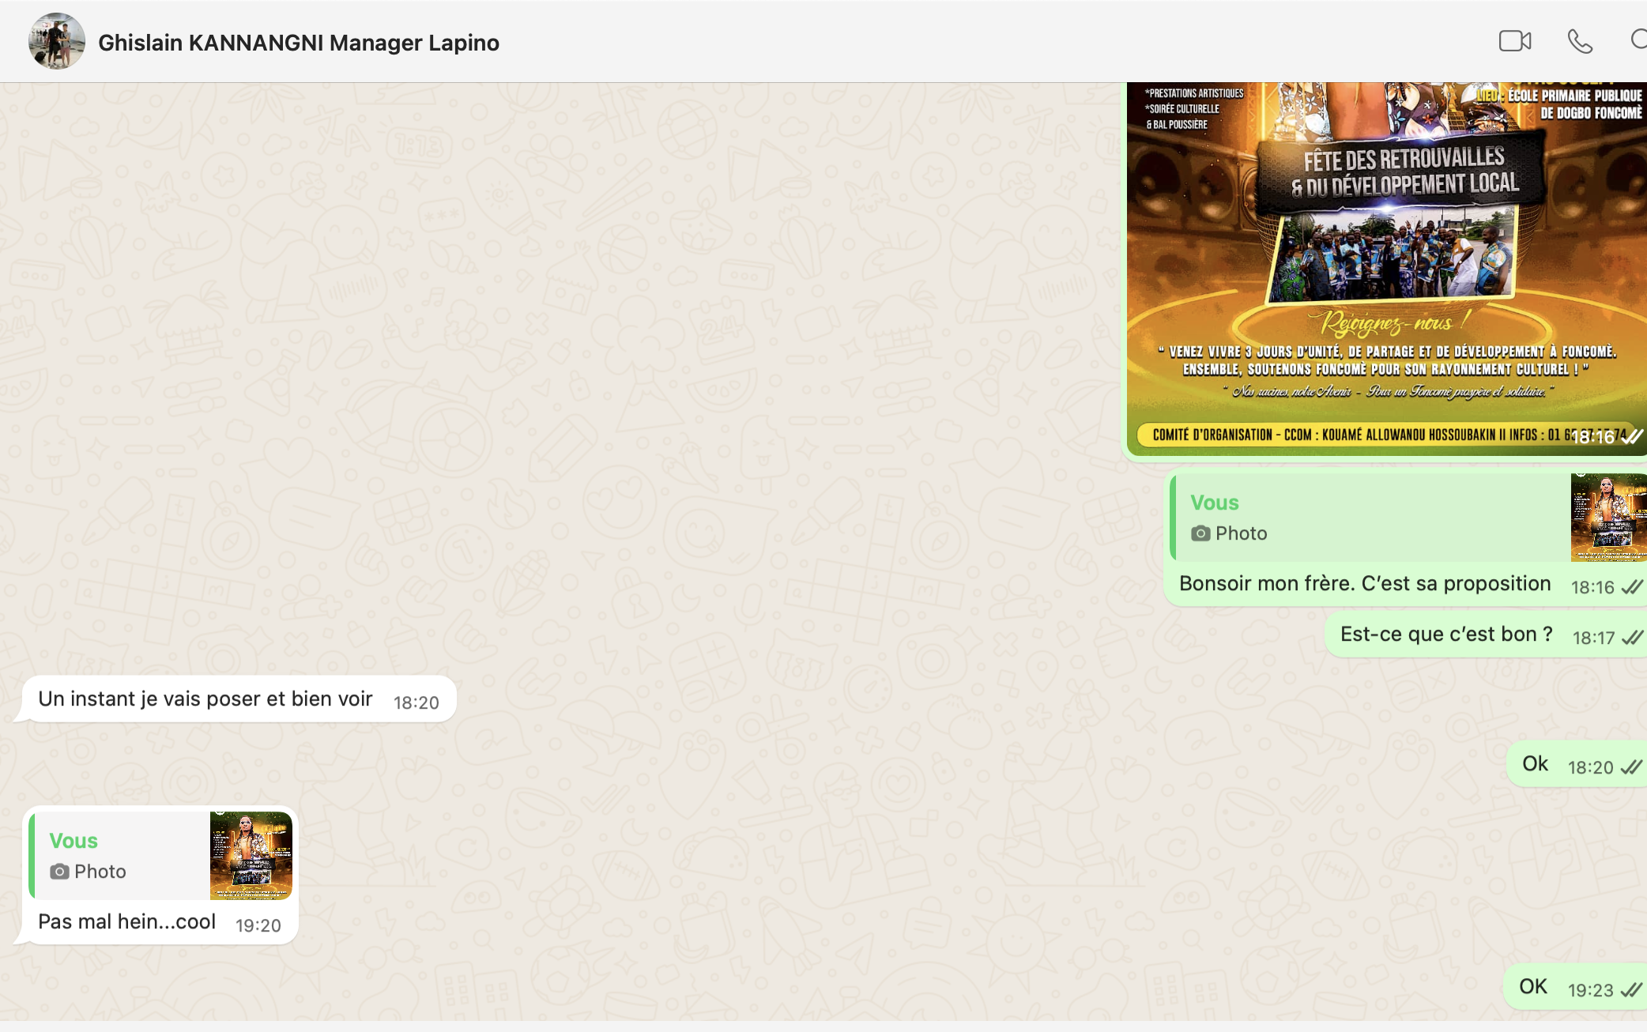This screenshot has width=1647, height=1032.
Task: Open the chat search magnifier icon
Action: pyautogui.click(x=1639, y=40)
